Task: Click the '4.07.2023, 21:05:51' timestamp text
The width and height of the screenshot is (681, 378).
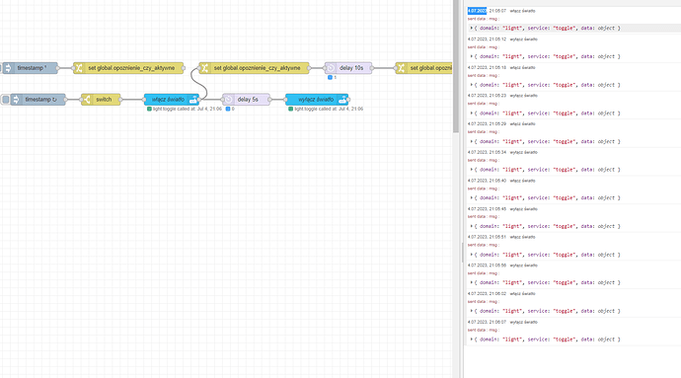Action: [487, 237]
